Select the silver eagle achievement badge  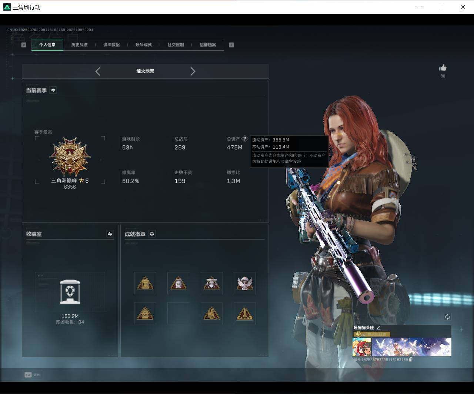(245, 283)
